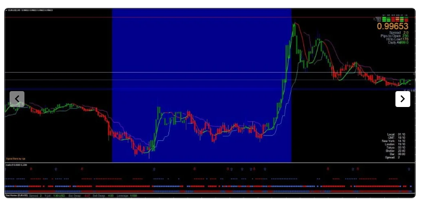
Task: Click the rightmost blue up-arrow signal marker
Action: (x=409, y=169)
